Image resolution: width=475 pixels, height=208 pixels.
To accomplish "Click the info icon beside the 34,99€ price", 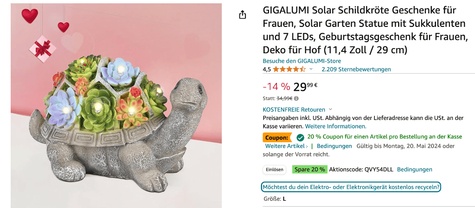I will point(296,98).
